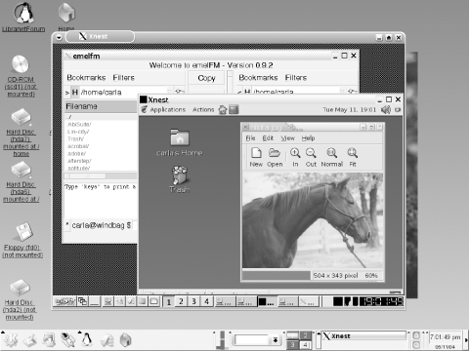Click the New icon in image viewer

(256, 157)
